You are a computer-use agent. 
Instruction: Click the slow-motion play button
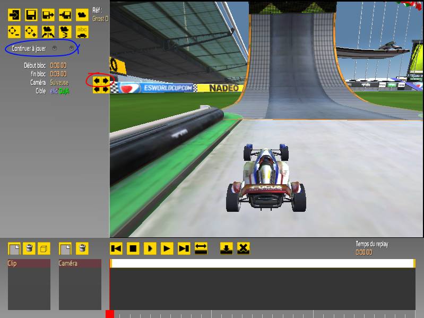tap(150, 248)
